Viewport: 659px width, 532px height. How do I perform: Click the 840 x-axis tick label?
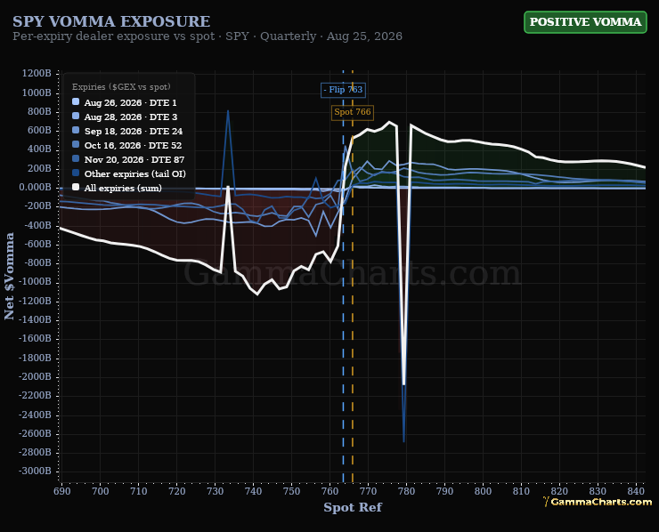(x=636, y=491)
